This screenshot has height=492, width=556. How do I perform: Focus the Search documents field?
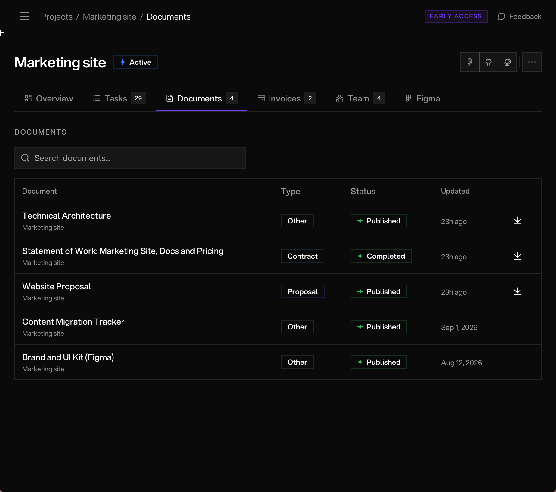coord(130,158)
